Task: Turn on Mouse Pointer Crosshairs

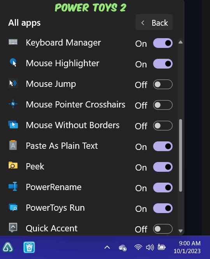Action: coord(163,105)
